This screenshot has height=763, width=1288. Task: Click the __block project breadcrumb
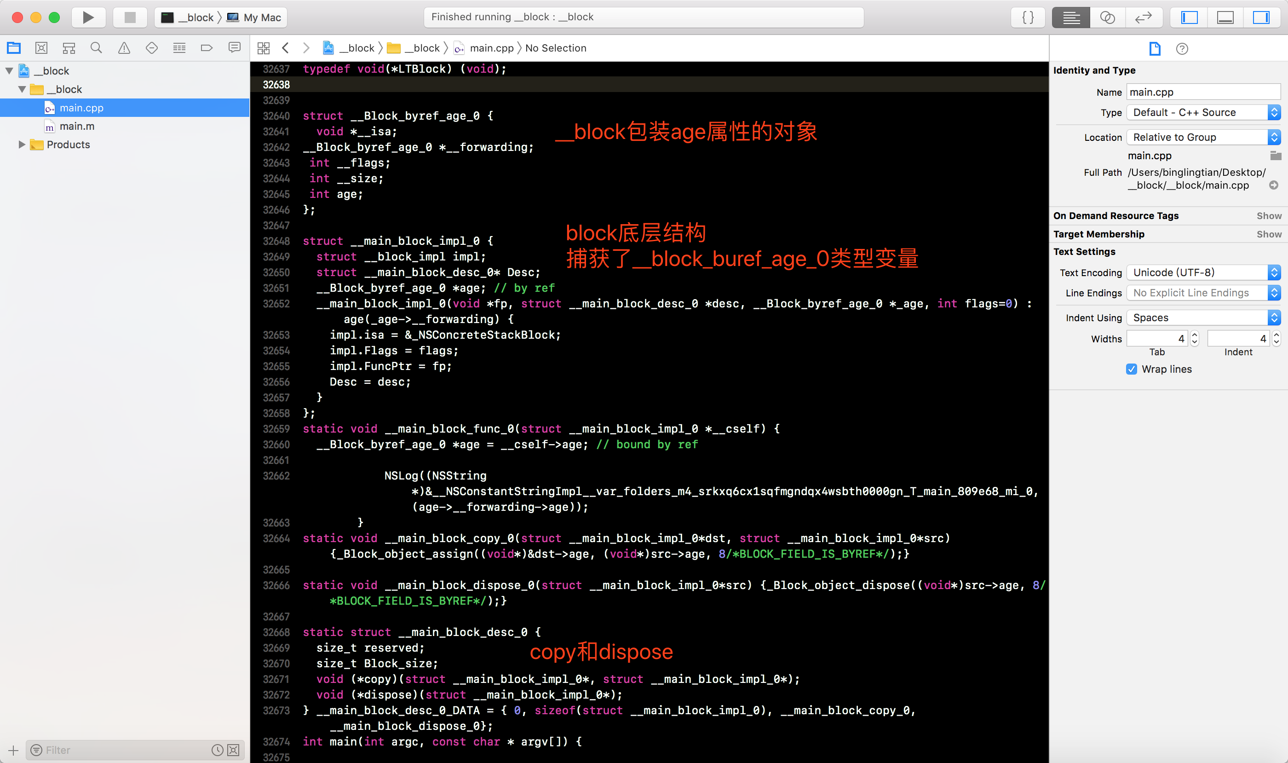coord(349,48)
